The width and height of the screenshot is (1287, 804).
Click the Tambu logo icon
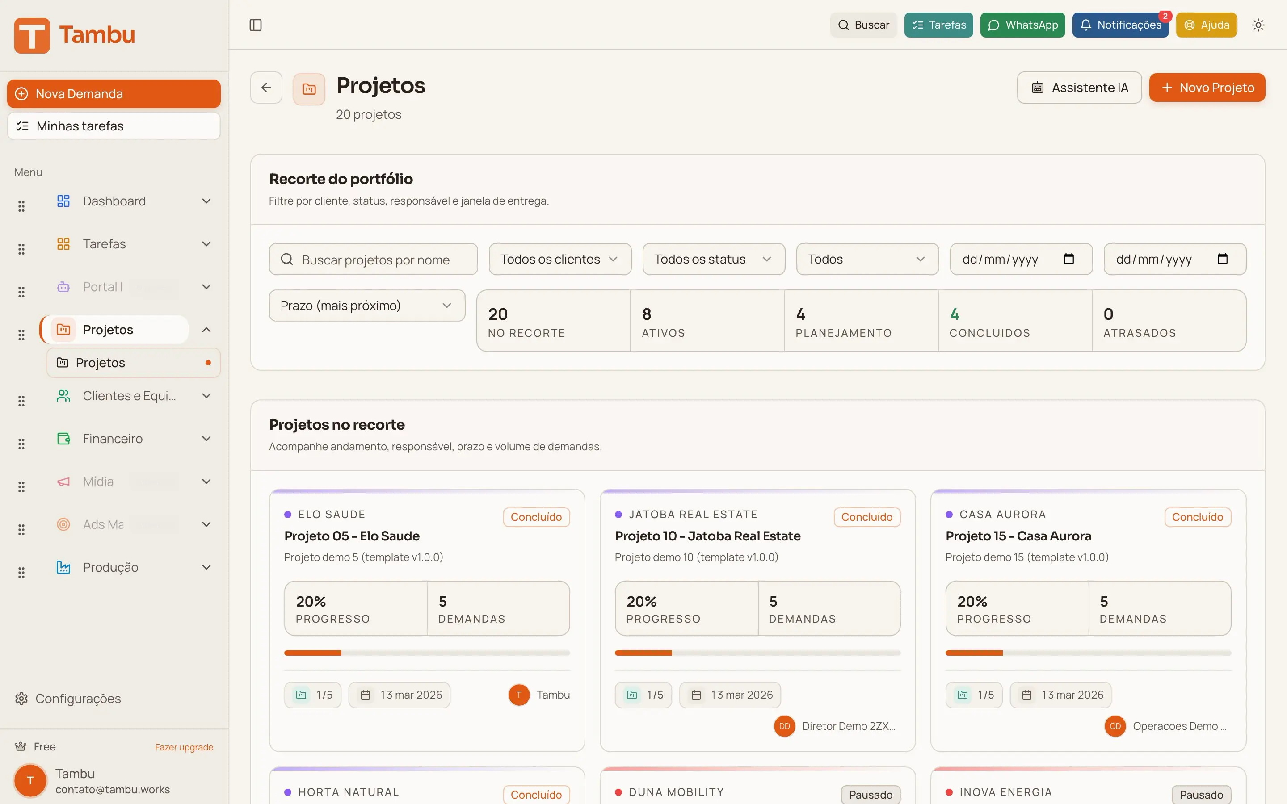coord(32,35)
